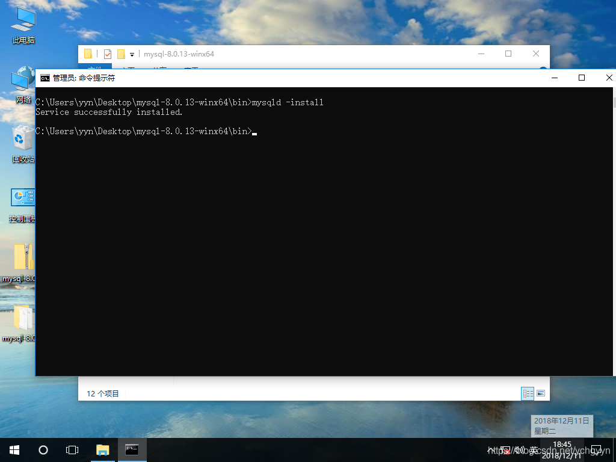Show hidden tray icons chevron
The height and width of the screenshot is (462, 616).
[491, 450]
